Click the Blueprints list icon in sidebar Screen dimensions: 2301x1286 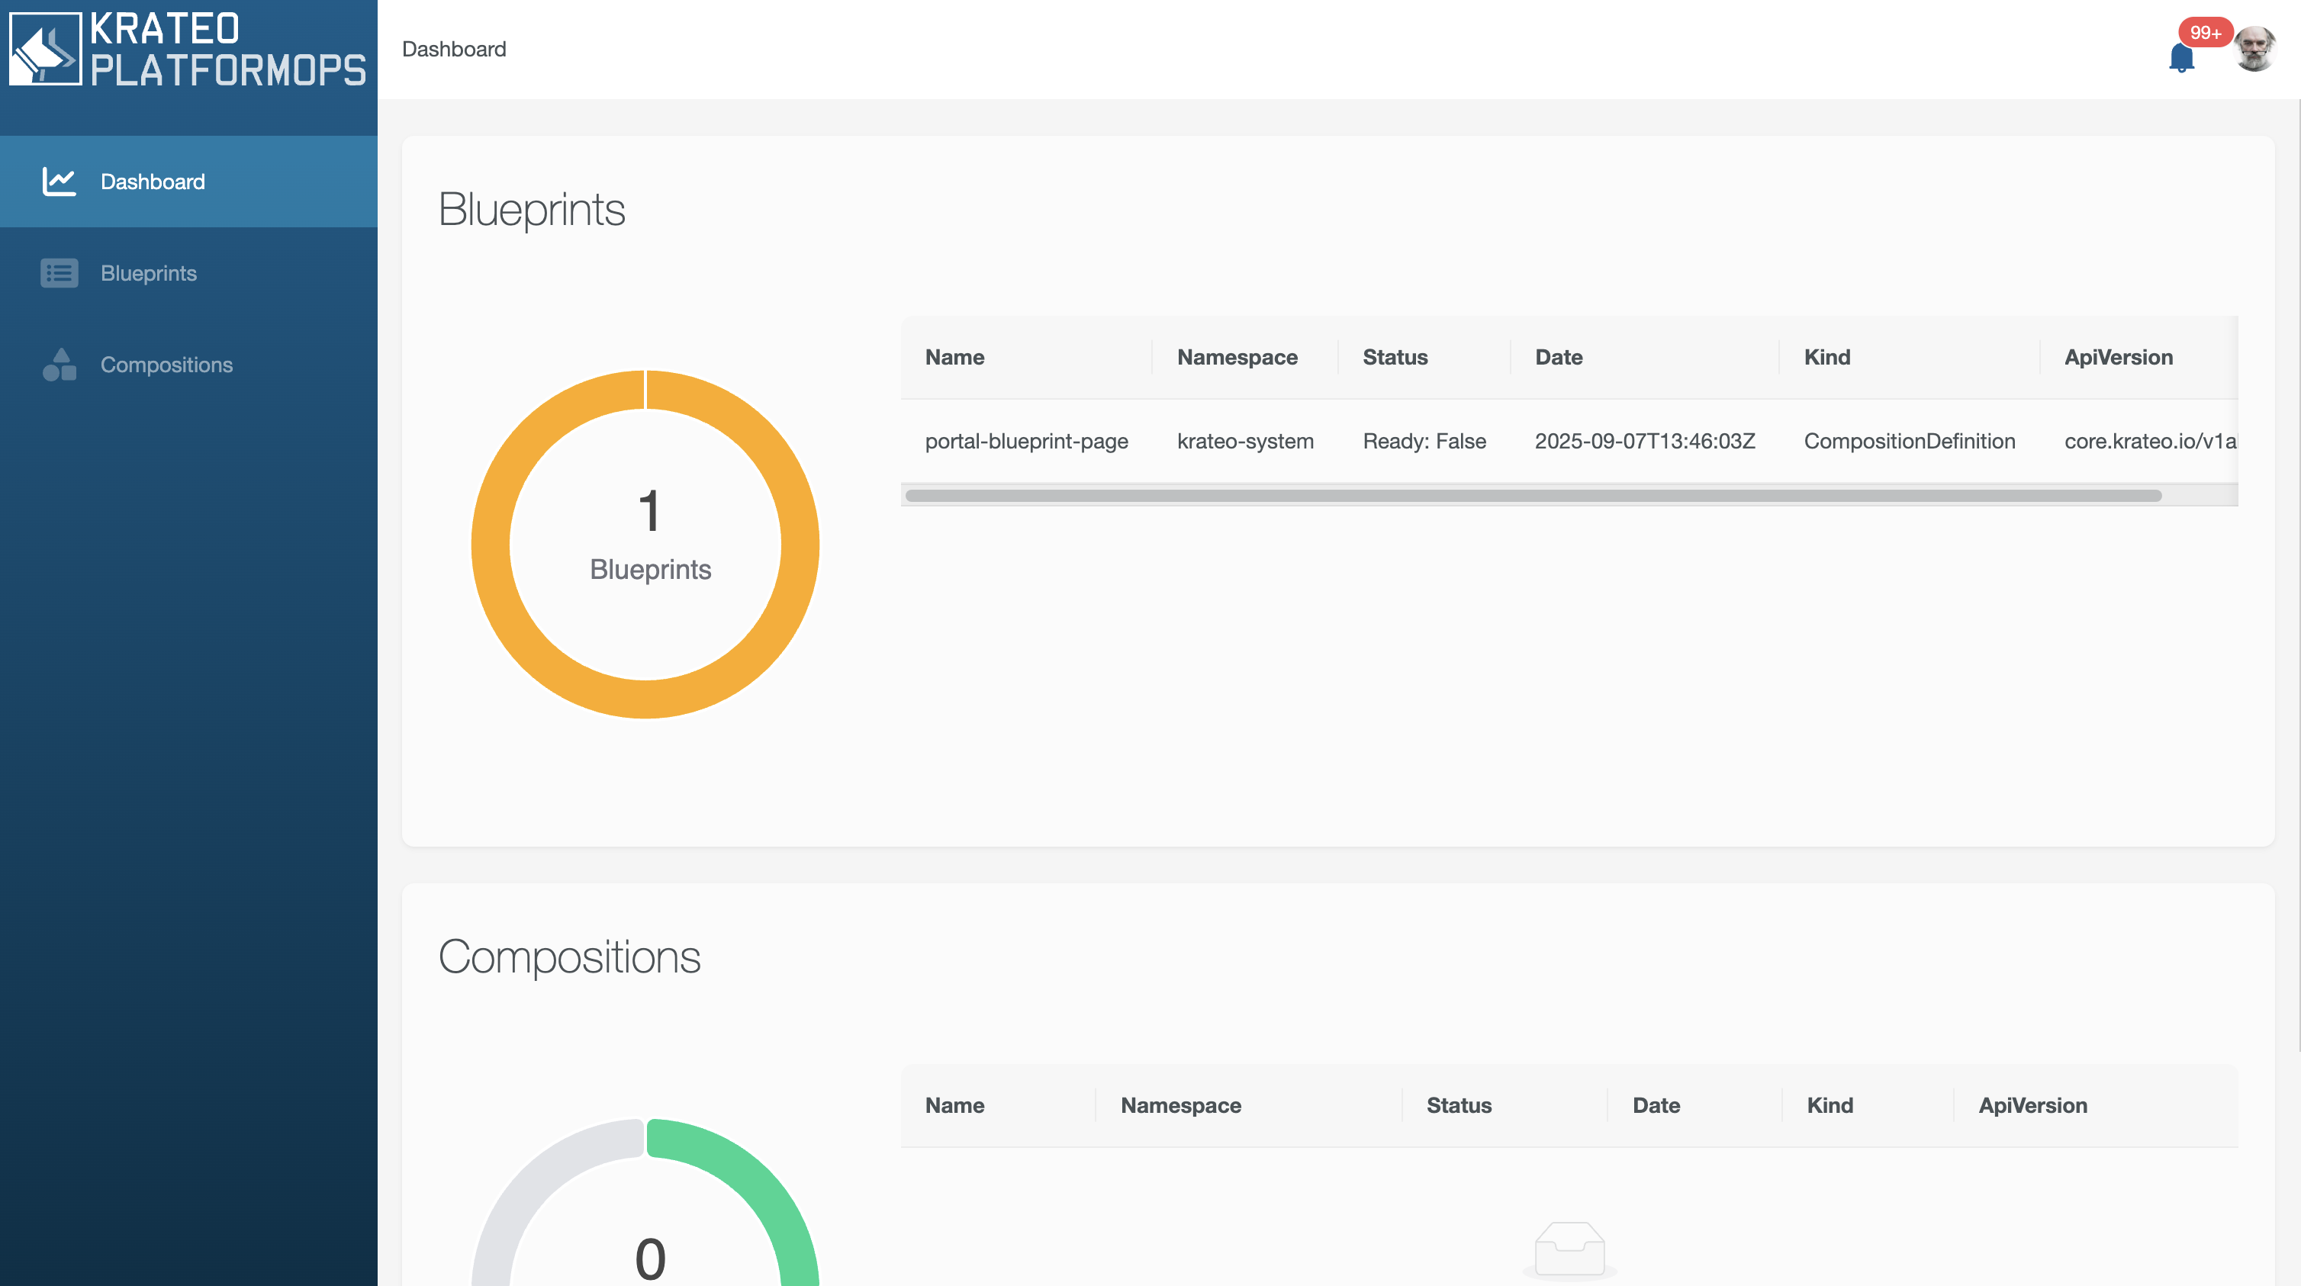(59, 273)
